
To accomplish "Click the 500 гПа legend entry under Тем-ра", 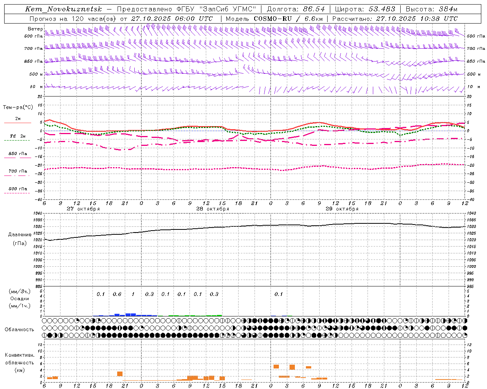I will (x=18, y=189).
